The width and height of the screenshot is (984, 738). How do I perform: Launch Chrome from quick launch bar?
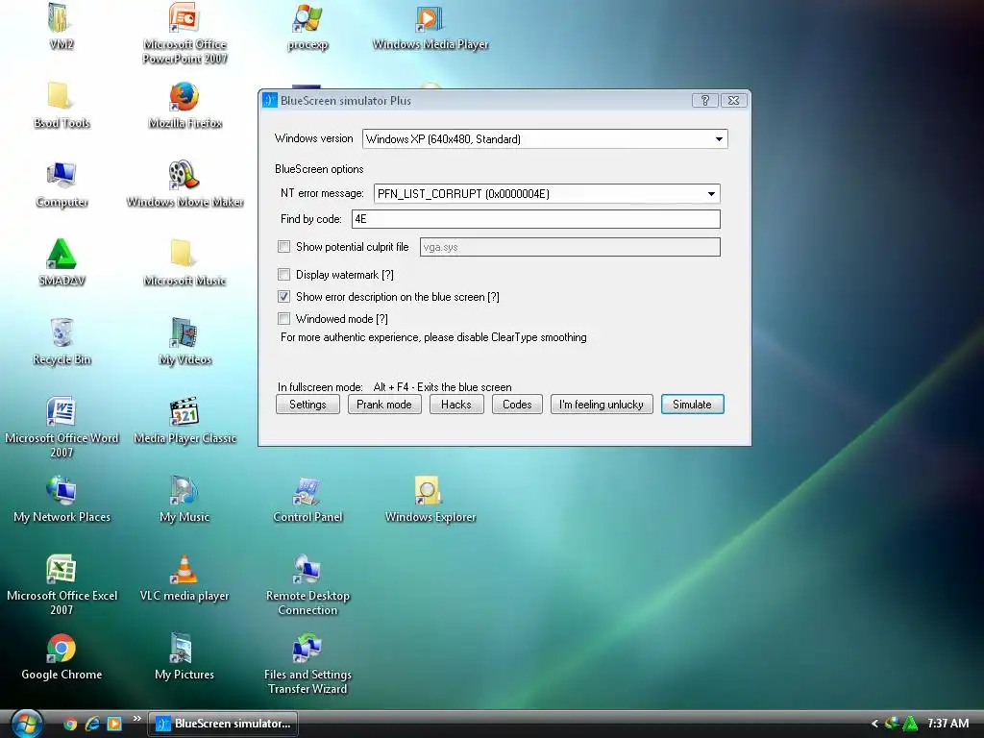70,724
